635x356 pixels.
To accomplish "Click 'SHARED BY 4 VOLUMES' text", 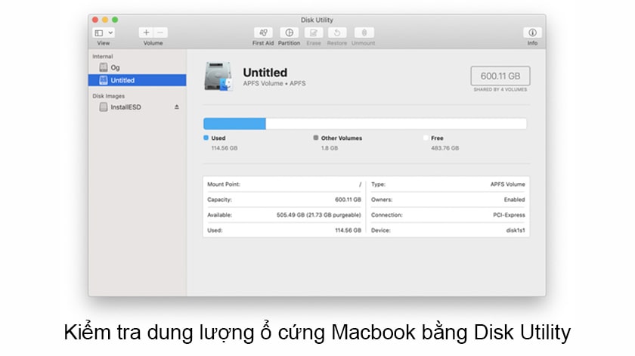I will coord(500,89).
